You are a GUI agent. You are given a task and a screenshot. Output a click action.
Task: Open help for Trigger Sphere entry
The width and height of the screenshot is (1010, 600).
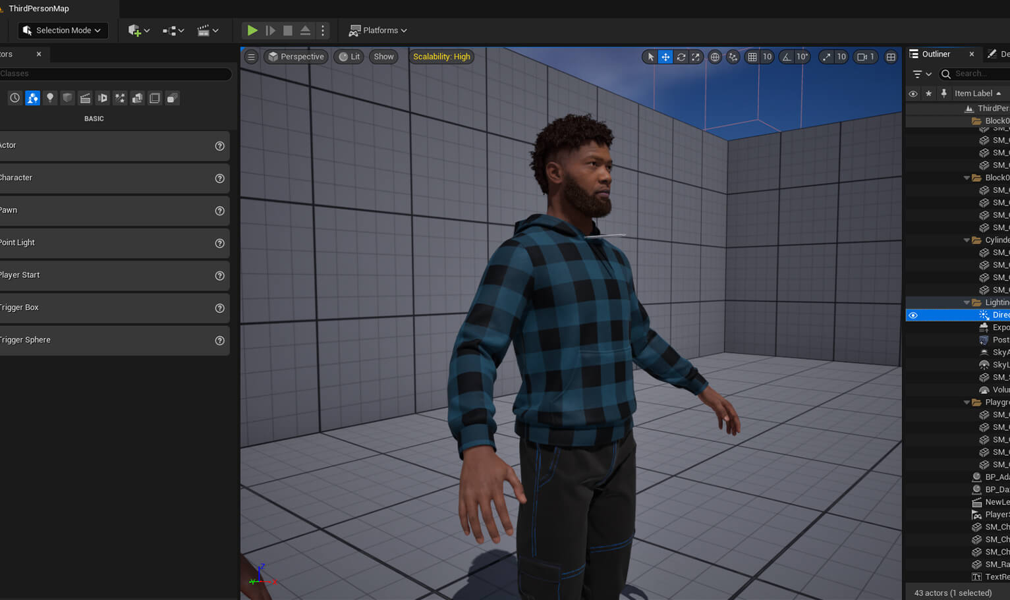pos(220,341)
